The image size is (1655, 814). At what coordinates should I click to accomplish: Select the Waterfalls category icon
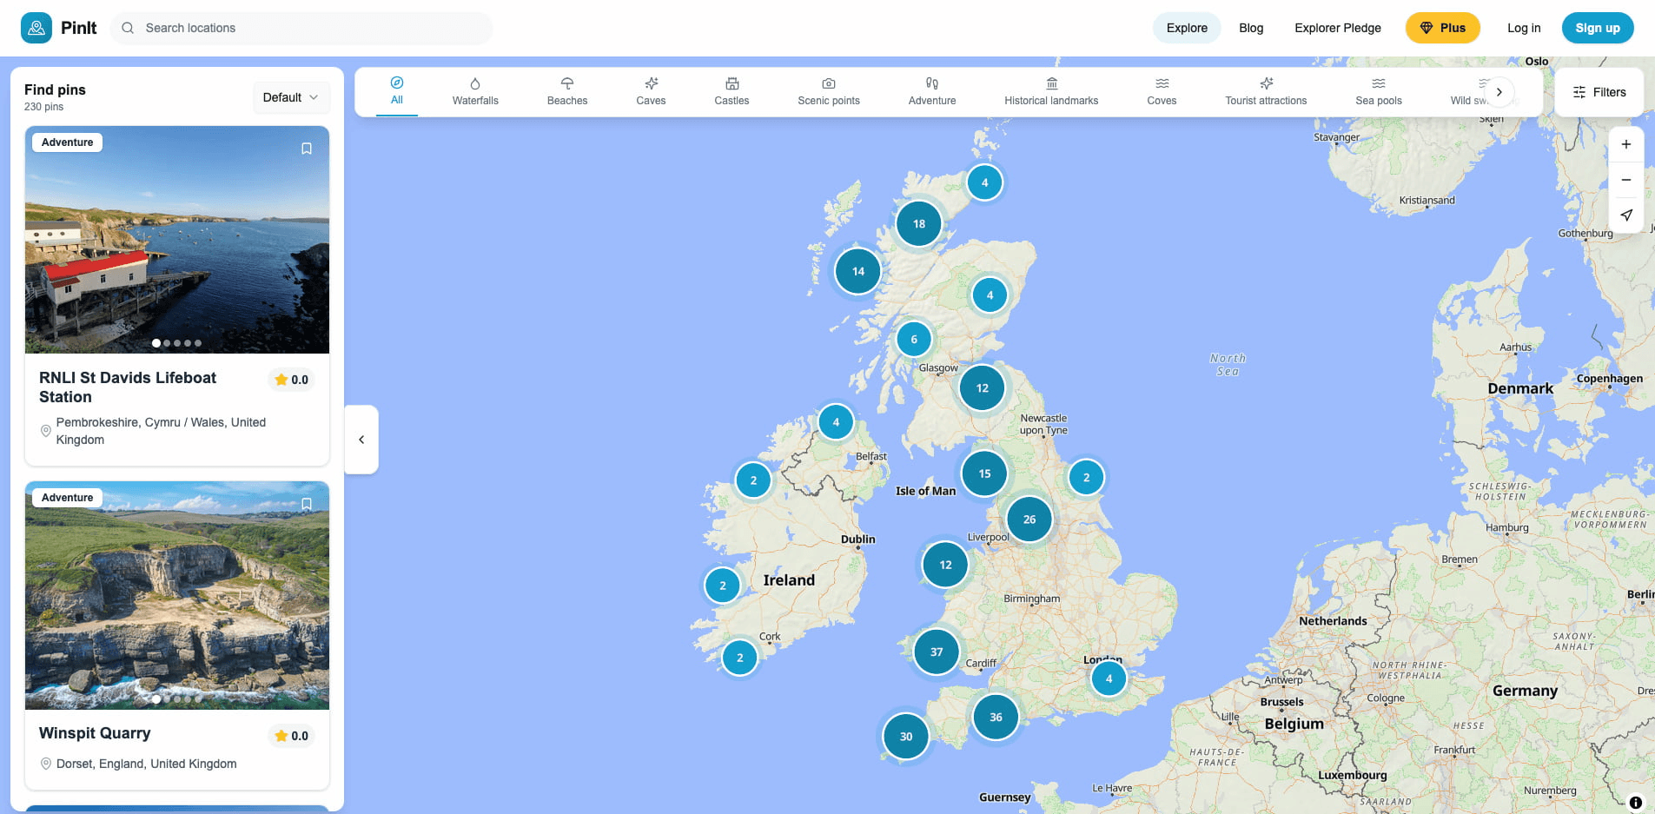coord(475,83)
